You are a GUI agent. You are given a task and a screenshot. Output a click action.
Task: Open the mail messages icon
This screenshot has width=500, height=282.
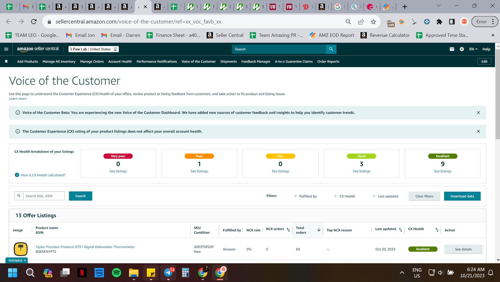[x=452, y=49]
